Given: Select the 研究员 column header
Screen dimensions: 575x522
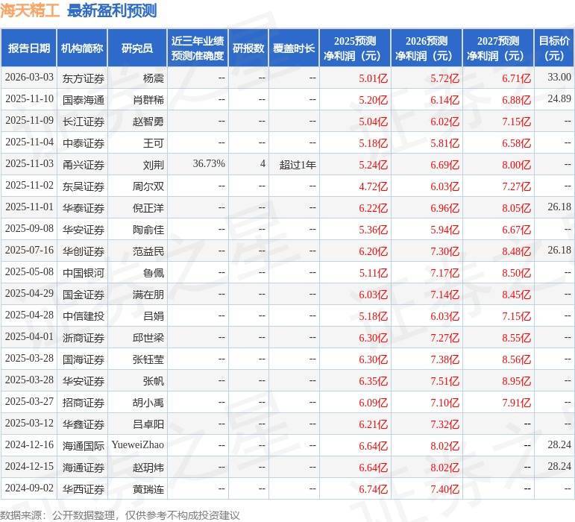Looking at the screenshot, I should tap(137, 48).
